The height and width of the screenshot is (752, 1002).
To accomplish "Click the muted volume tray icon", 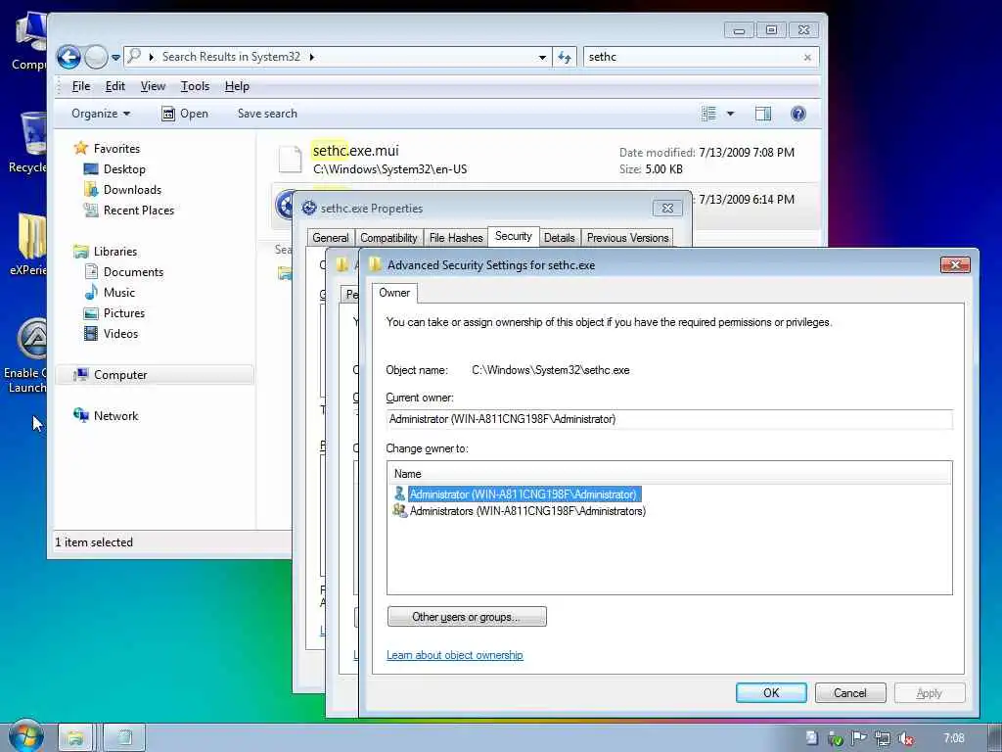I will click(905, 738).
